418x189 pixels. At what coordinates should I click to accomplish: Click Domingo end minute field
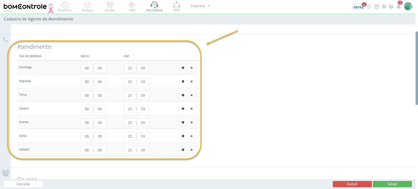[143, 68]
